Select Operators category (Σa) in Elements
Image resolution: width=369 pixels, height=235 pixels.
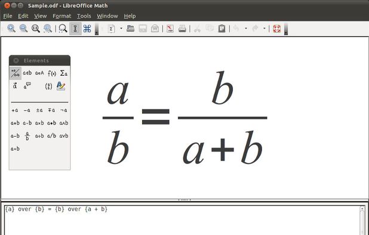coord(63,73)
